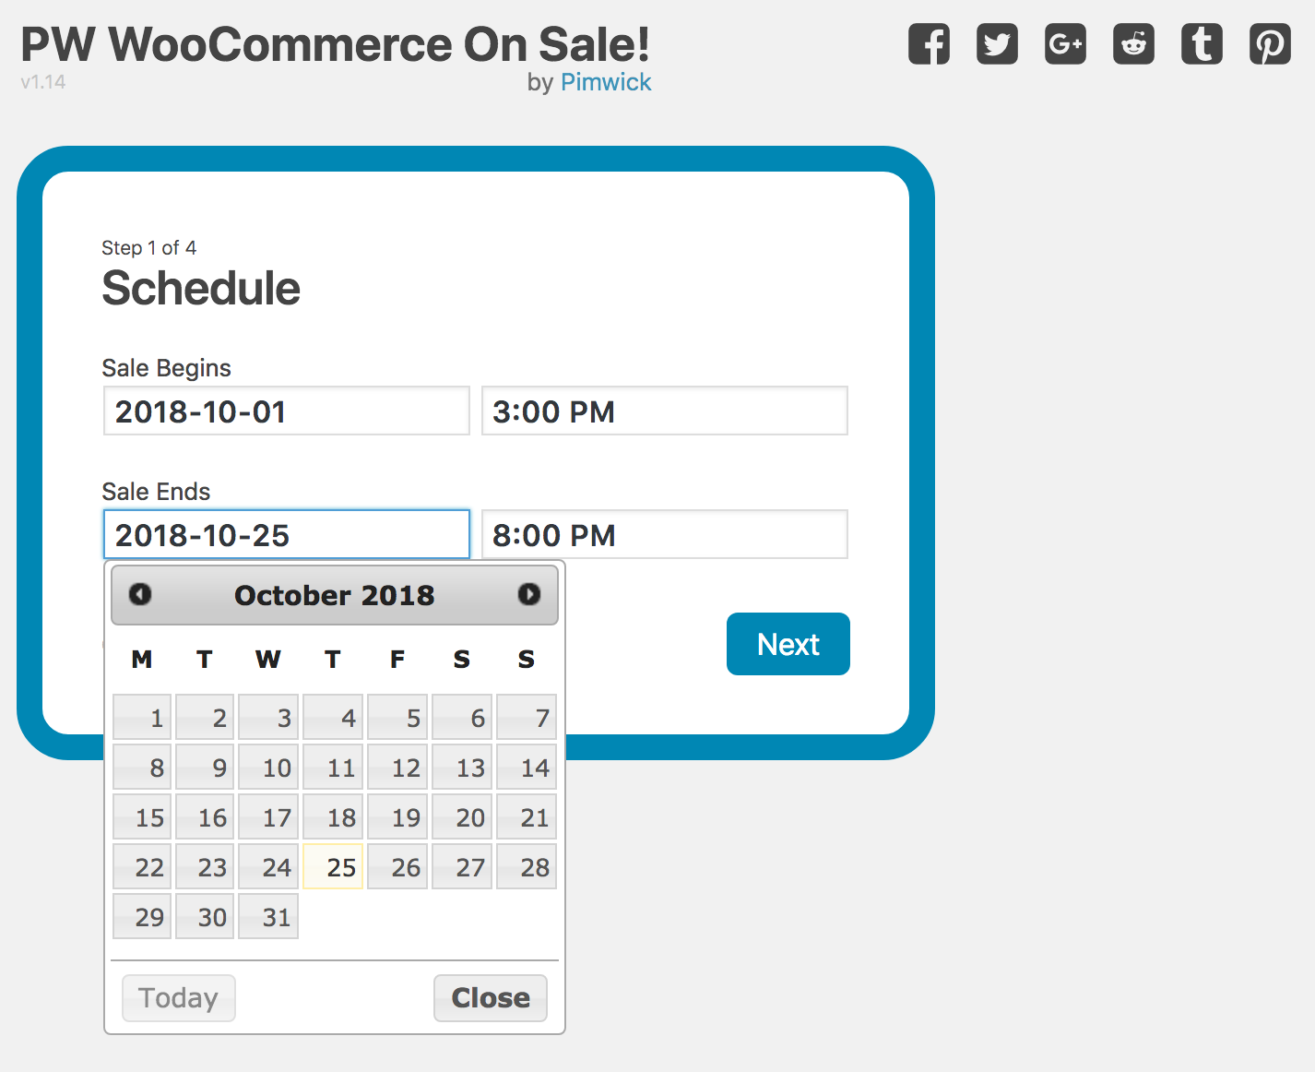Screen dimensions: 1315x1072
Task: Select the Google+ share icon
Action: (x=1065, y=43)
